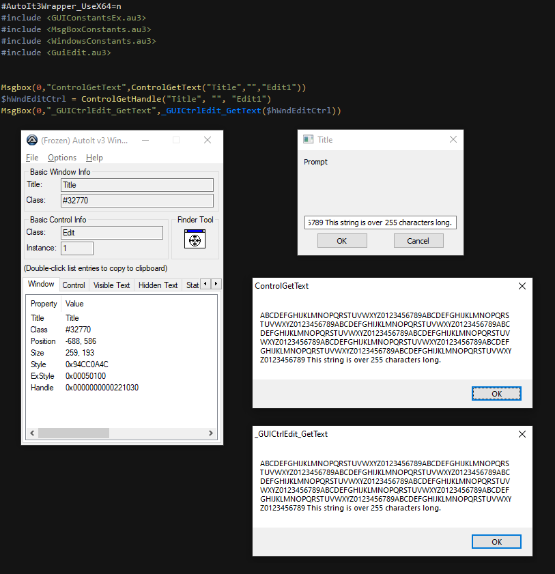
Task: Select the Size value 259, 193
Action: (x=80, y=353)
